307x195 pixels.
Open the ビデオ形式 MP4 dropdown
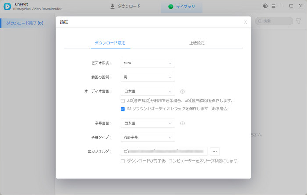click(x=148, y=63)
